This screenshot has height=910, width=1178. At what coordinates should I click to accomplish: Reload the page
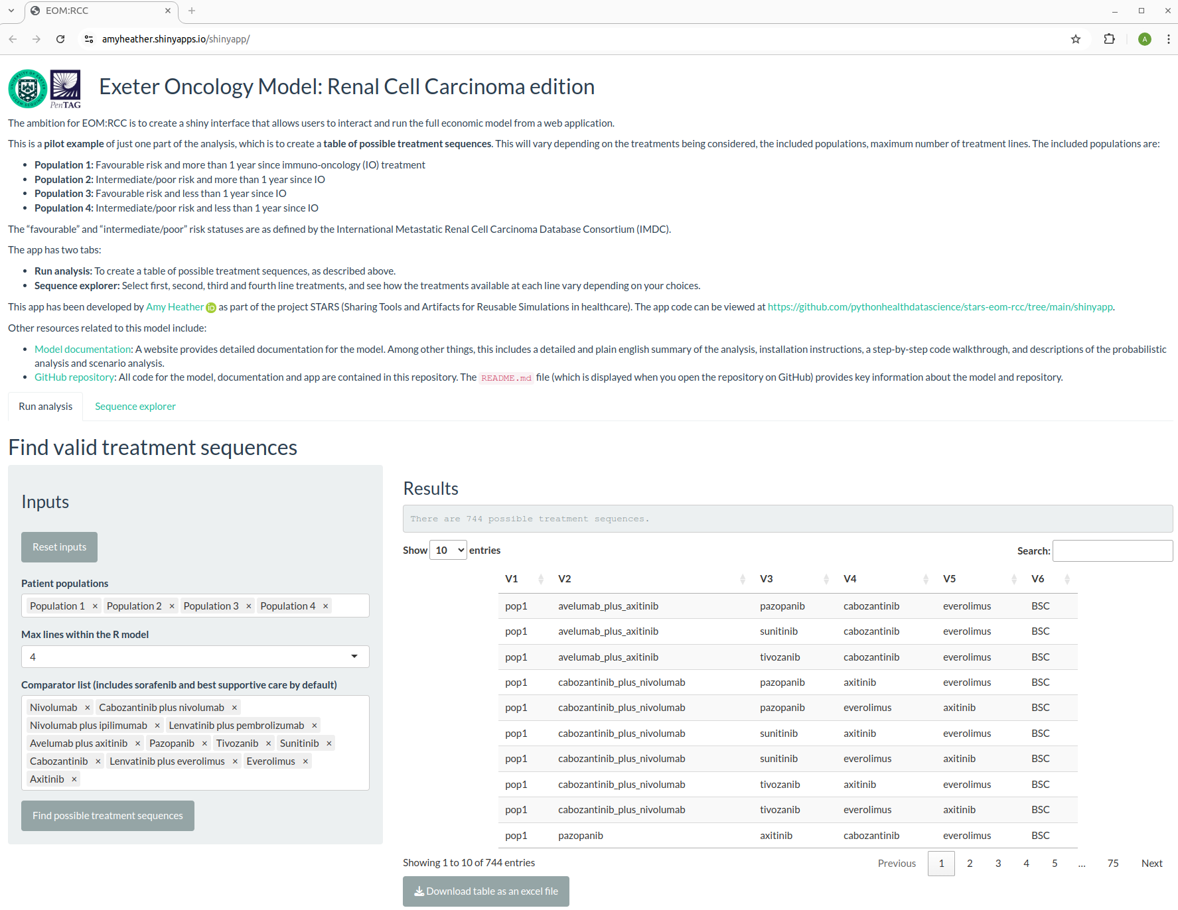coord(60,39)
